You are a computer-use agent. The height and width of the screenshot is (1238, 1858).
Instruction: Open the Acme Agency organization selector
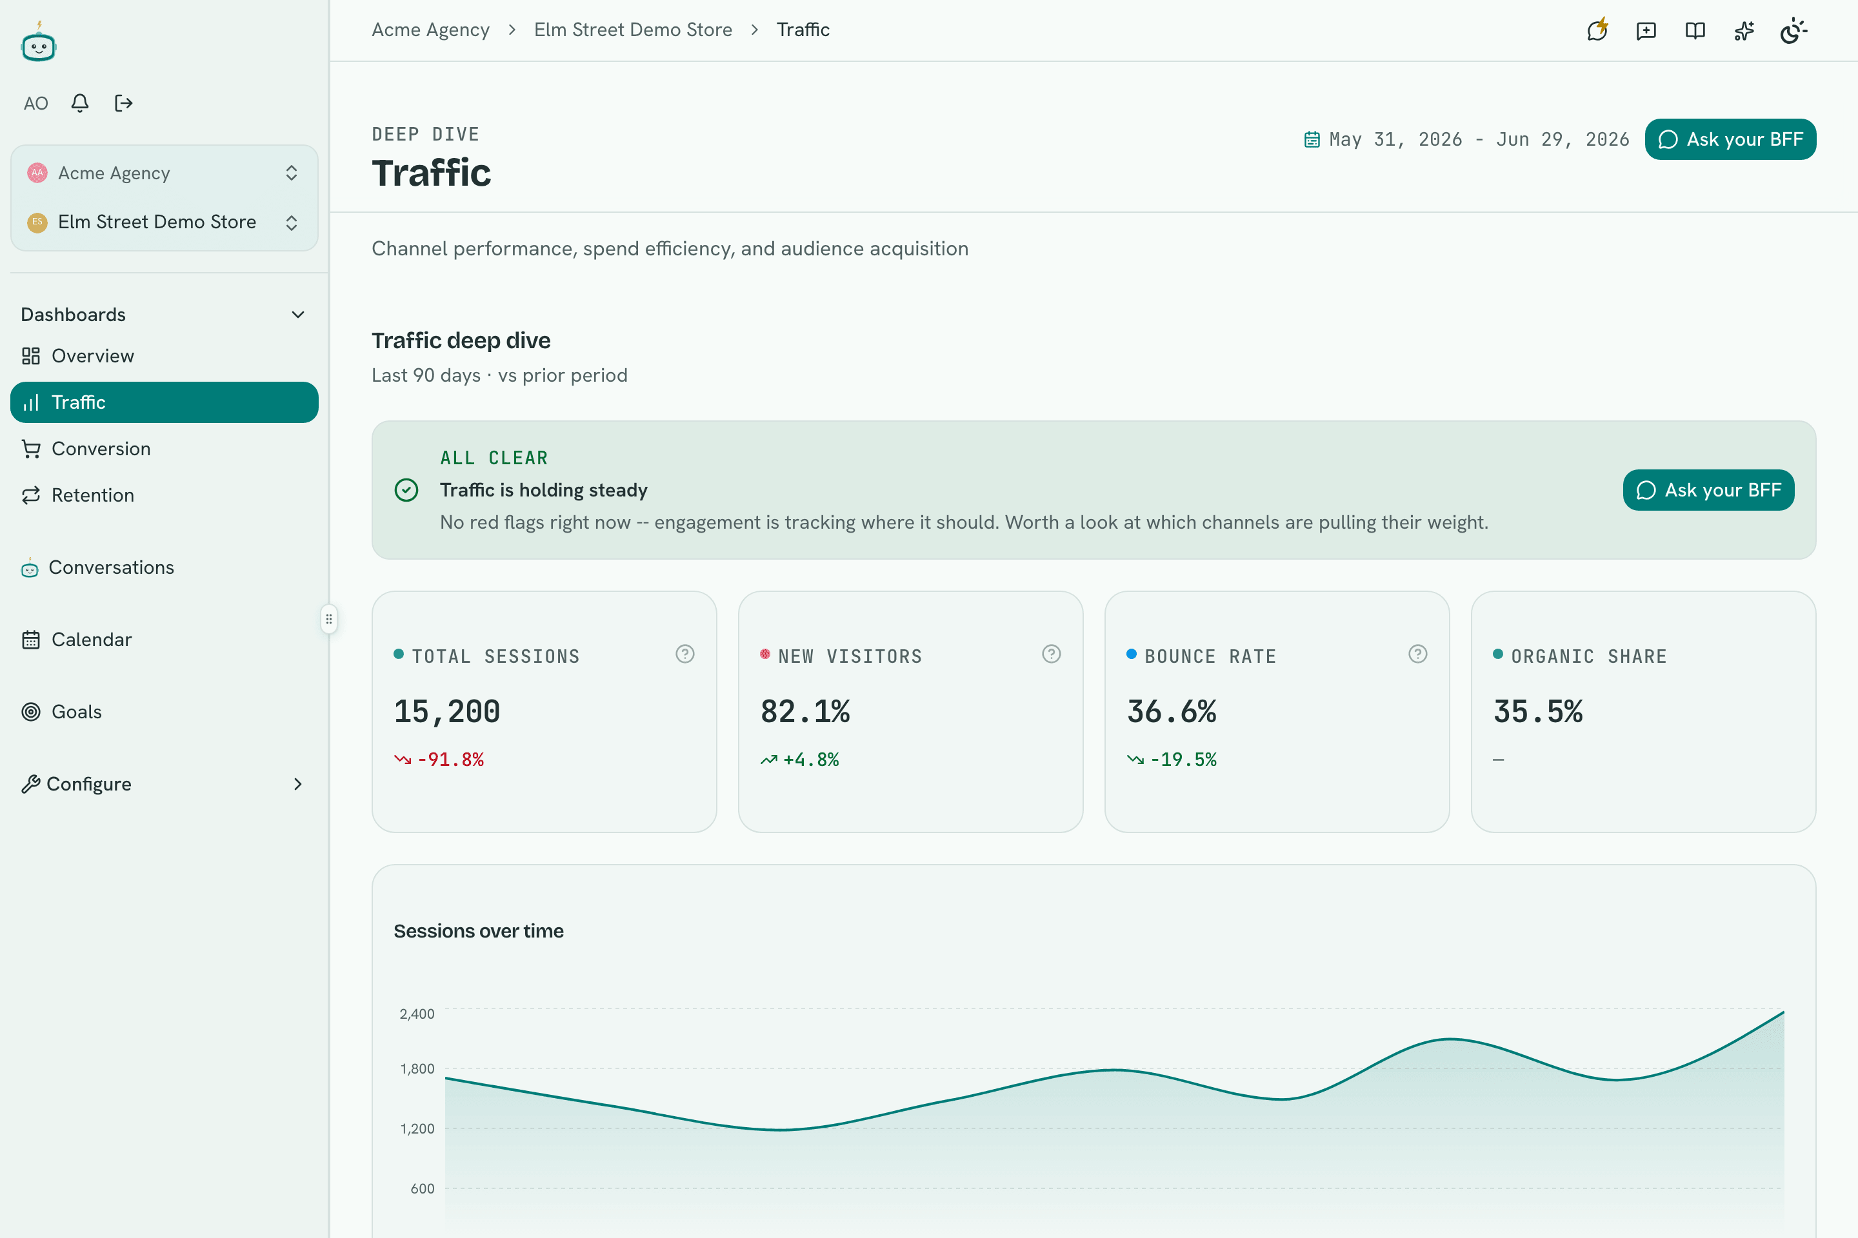[165, 173]
